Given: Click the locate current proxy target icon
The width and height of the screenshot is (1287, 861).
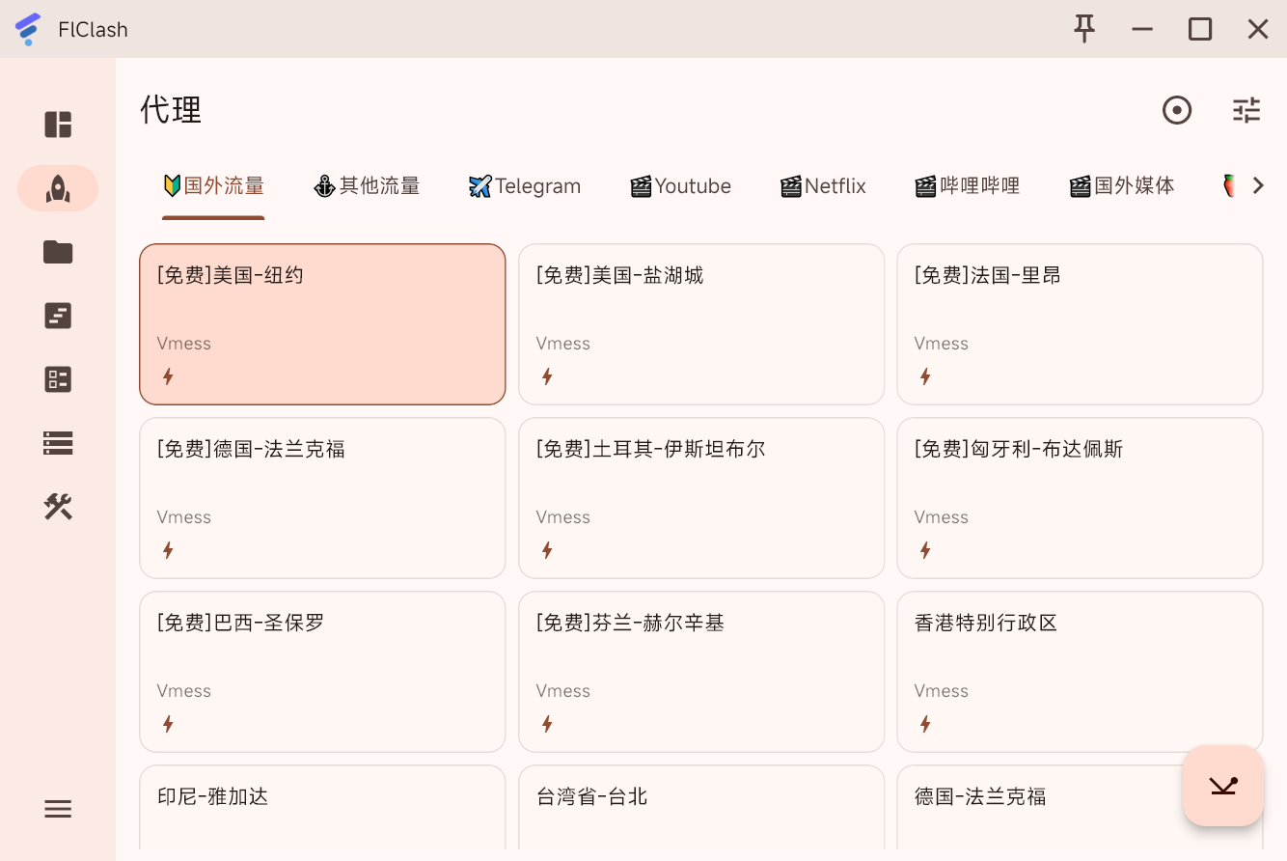Looking at the screenshot, I should (1177, 110).
